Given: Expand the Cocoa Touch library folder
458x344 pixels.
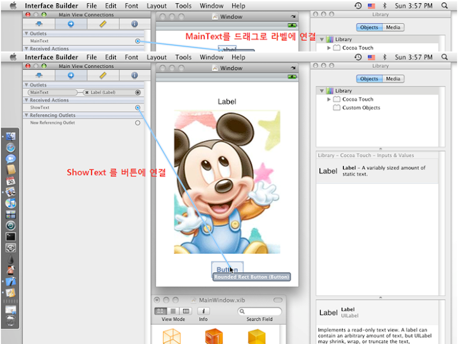Looking at the screenshot, I should point(329,99).
